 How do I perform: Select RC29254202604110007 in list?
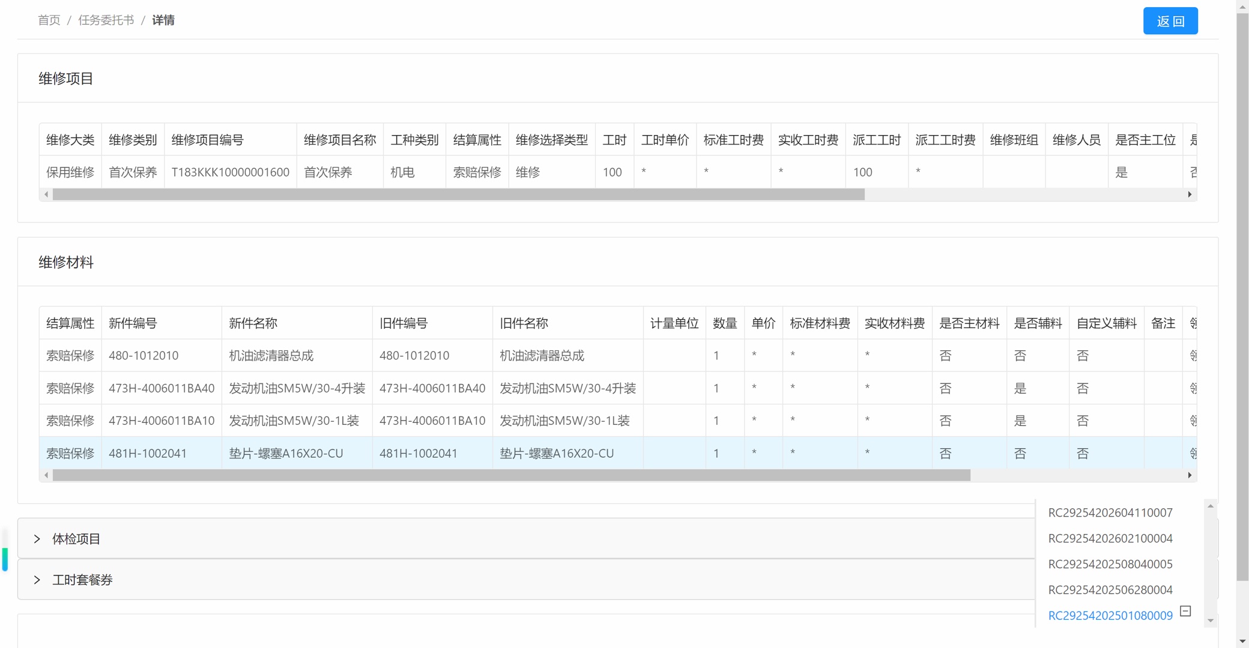1110,513
